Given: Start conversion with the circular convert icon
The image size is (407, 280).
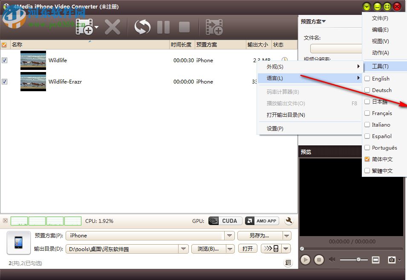Looking at the screenshot, I should [142, 26].
